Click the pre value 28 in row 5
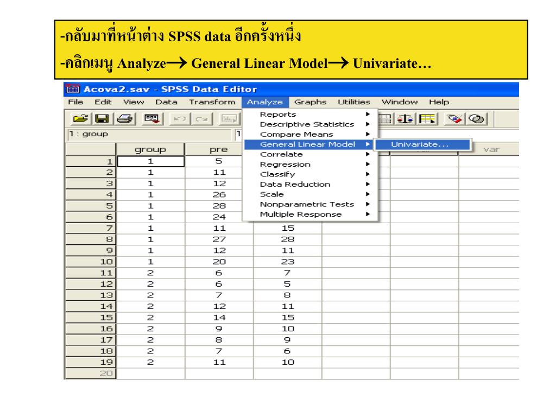 (219, 206)
